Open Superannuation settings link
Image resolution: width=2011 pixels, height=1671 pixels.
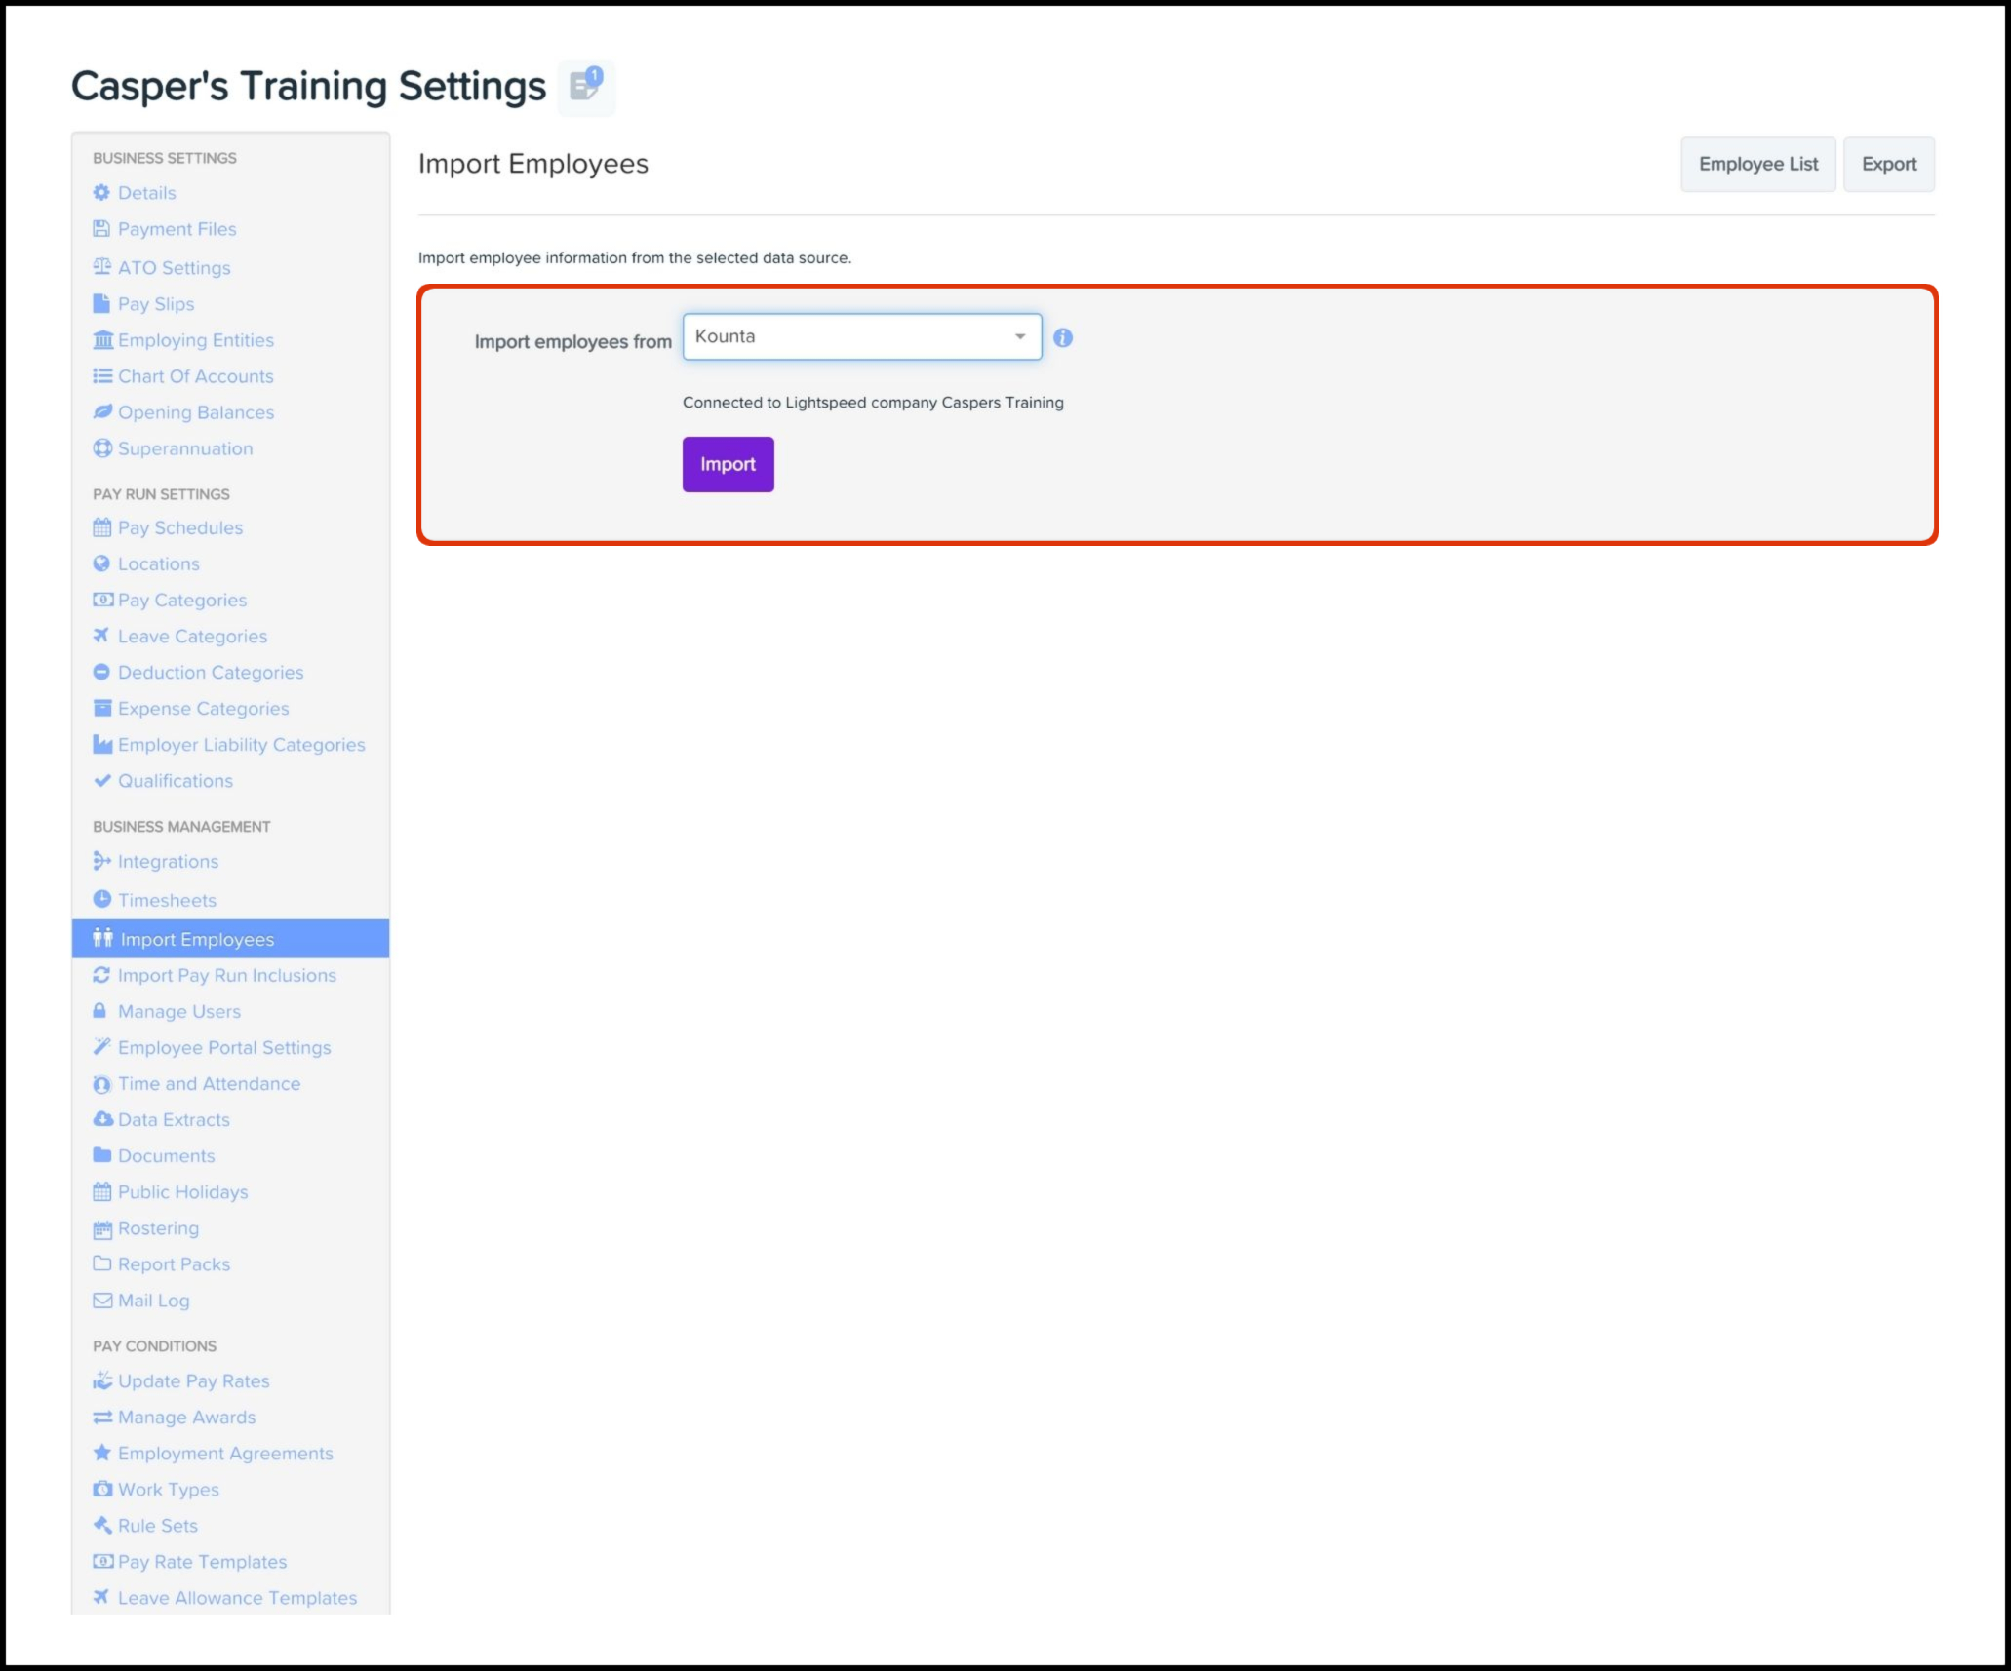click(x=185, y=448)
